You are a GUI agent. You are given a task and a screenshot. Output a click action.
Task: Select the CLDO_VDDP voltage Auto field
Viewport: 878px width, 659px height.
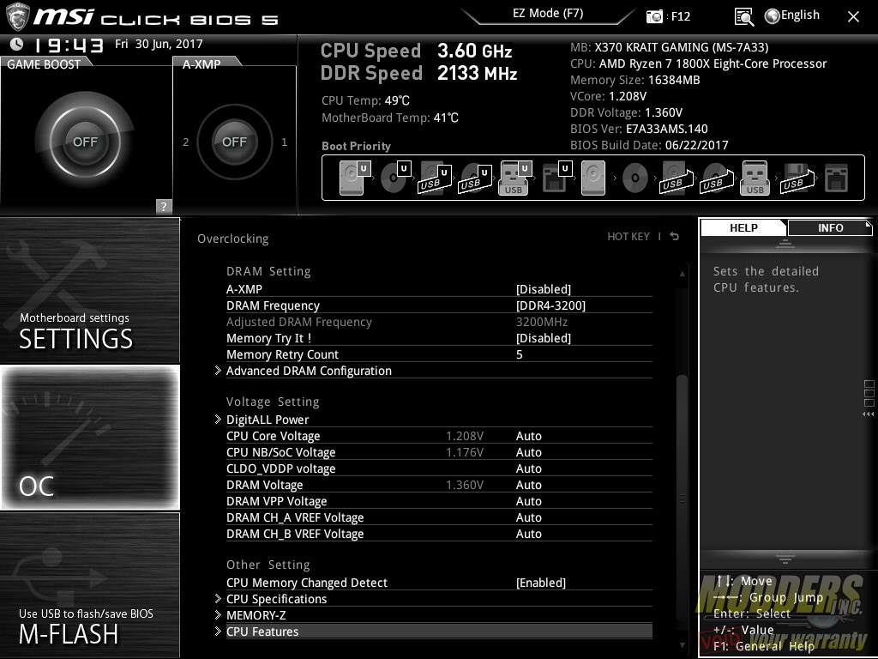coord(528,468)
